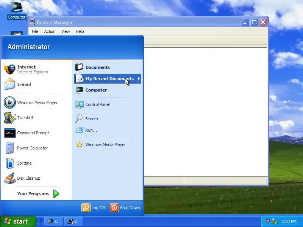303x227 pixels.
Task: Open File menu in Device Manager
Action: (x=35, y=31)
